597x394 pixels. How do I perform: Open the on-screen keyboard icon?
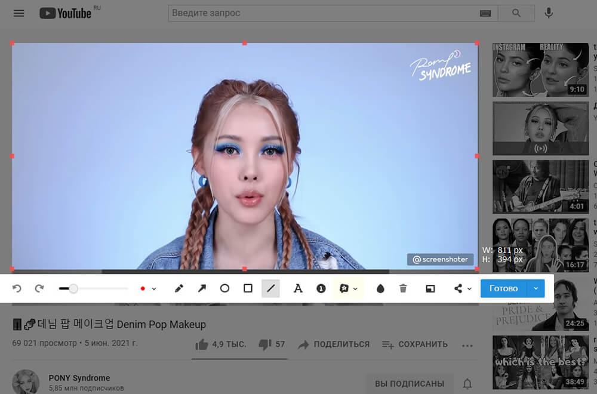(485, 13)
